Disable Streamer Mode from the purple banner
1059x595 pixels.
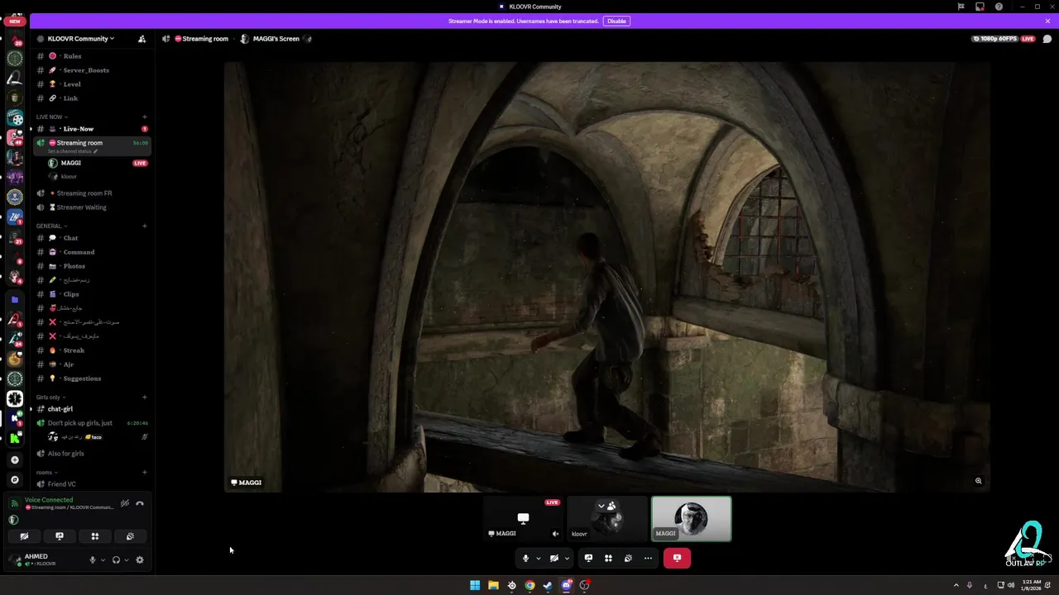(616, 21)
